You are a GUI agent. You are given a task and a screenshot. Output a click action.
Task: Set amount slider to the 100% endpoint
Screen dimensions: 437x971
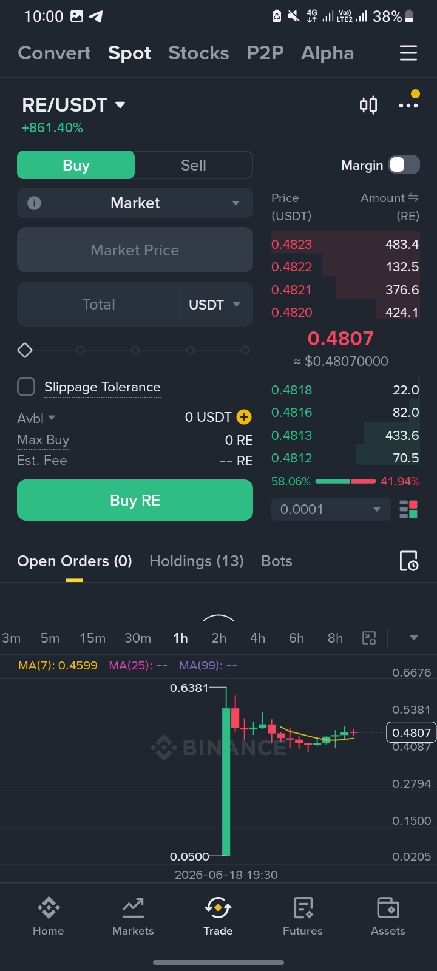pyautogui.click(x=245, y=350)
